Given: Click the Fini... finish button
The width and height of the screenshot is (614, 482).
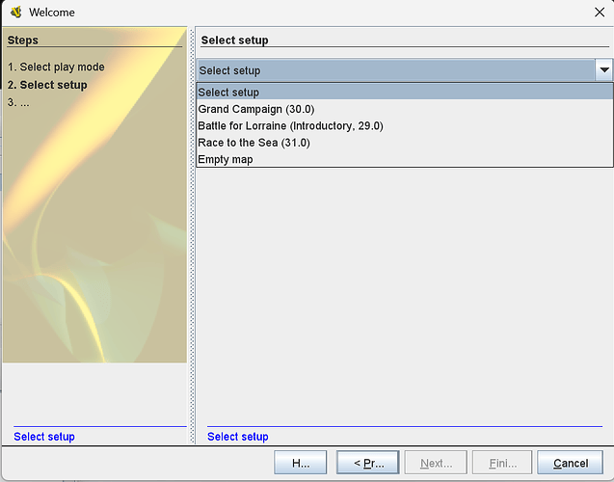Looking at the screenshot, I should click(502, 463).
